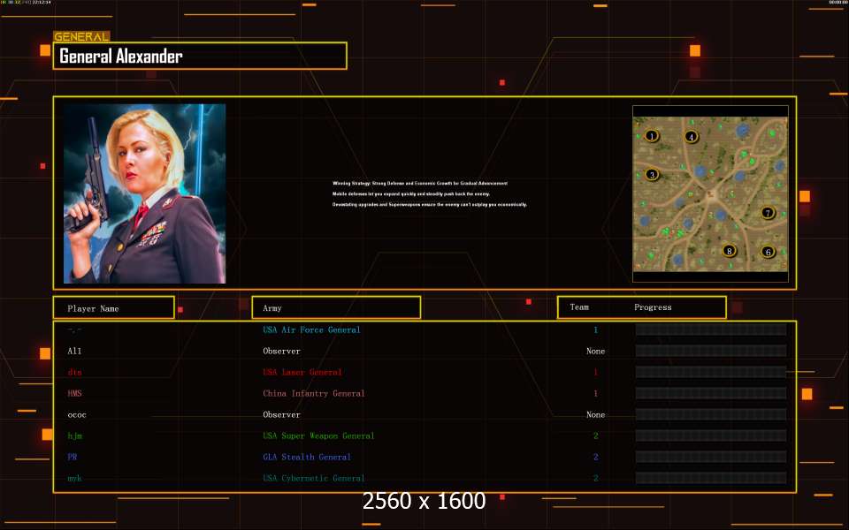849x530 pixels.
Task: Click the General Alexander name banner
Action: coord(200,56)
